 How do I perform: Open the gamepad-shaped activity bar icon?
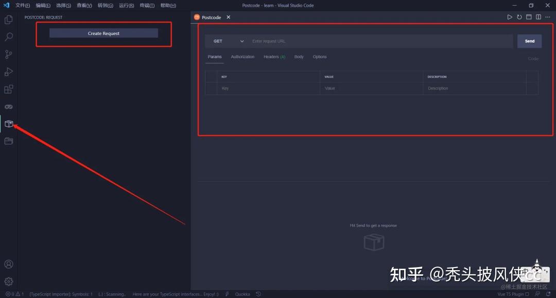click(9, 107)
